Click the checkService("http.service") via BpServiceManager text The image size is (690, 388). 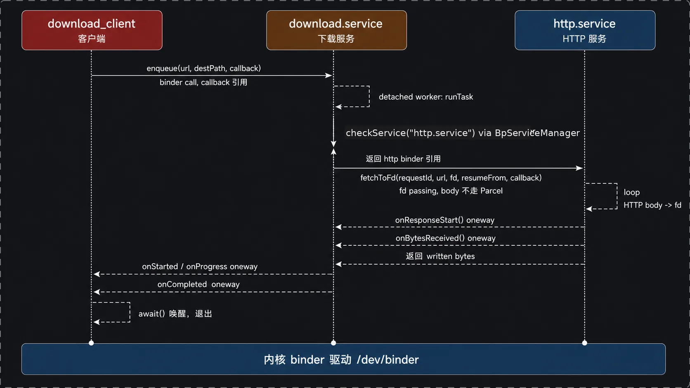point(463,133)
